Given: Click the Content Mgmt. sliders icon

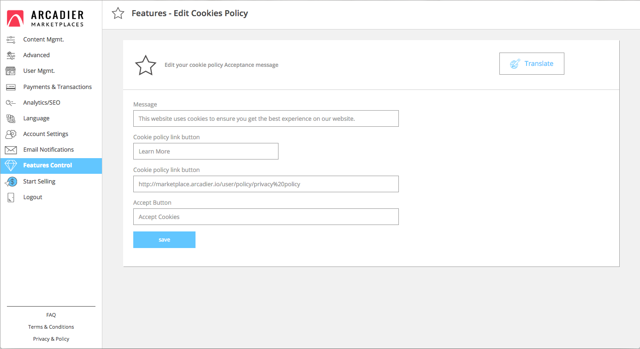Looking at the screenshot, I should (11, 40).
